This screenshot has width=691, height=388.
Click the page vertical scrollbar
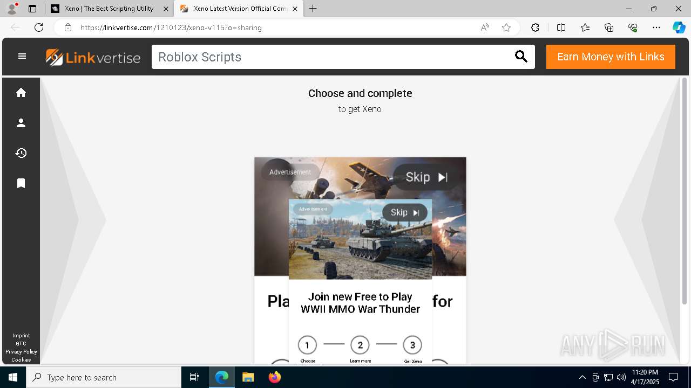[685, 191]
